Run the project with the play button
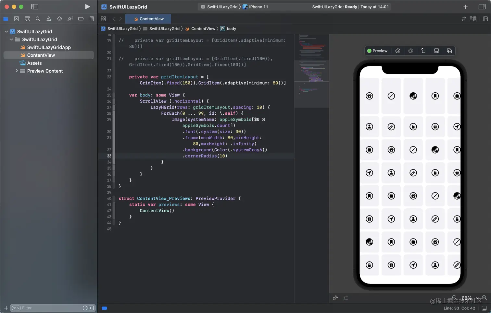491x313 pixels. coord(87,6)
